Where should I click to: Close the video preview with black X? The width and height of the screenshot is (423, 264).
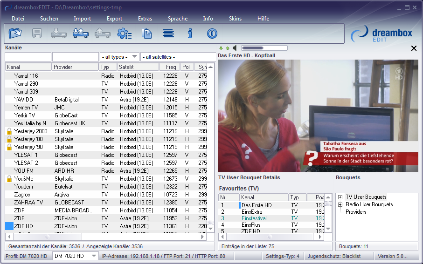tap(414, 48)
